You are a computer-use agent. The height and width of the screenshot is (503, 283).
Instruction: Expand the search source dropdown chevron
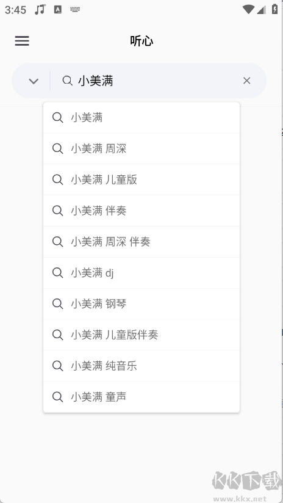click(x=34, y=81)
